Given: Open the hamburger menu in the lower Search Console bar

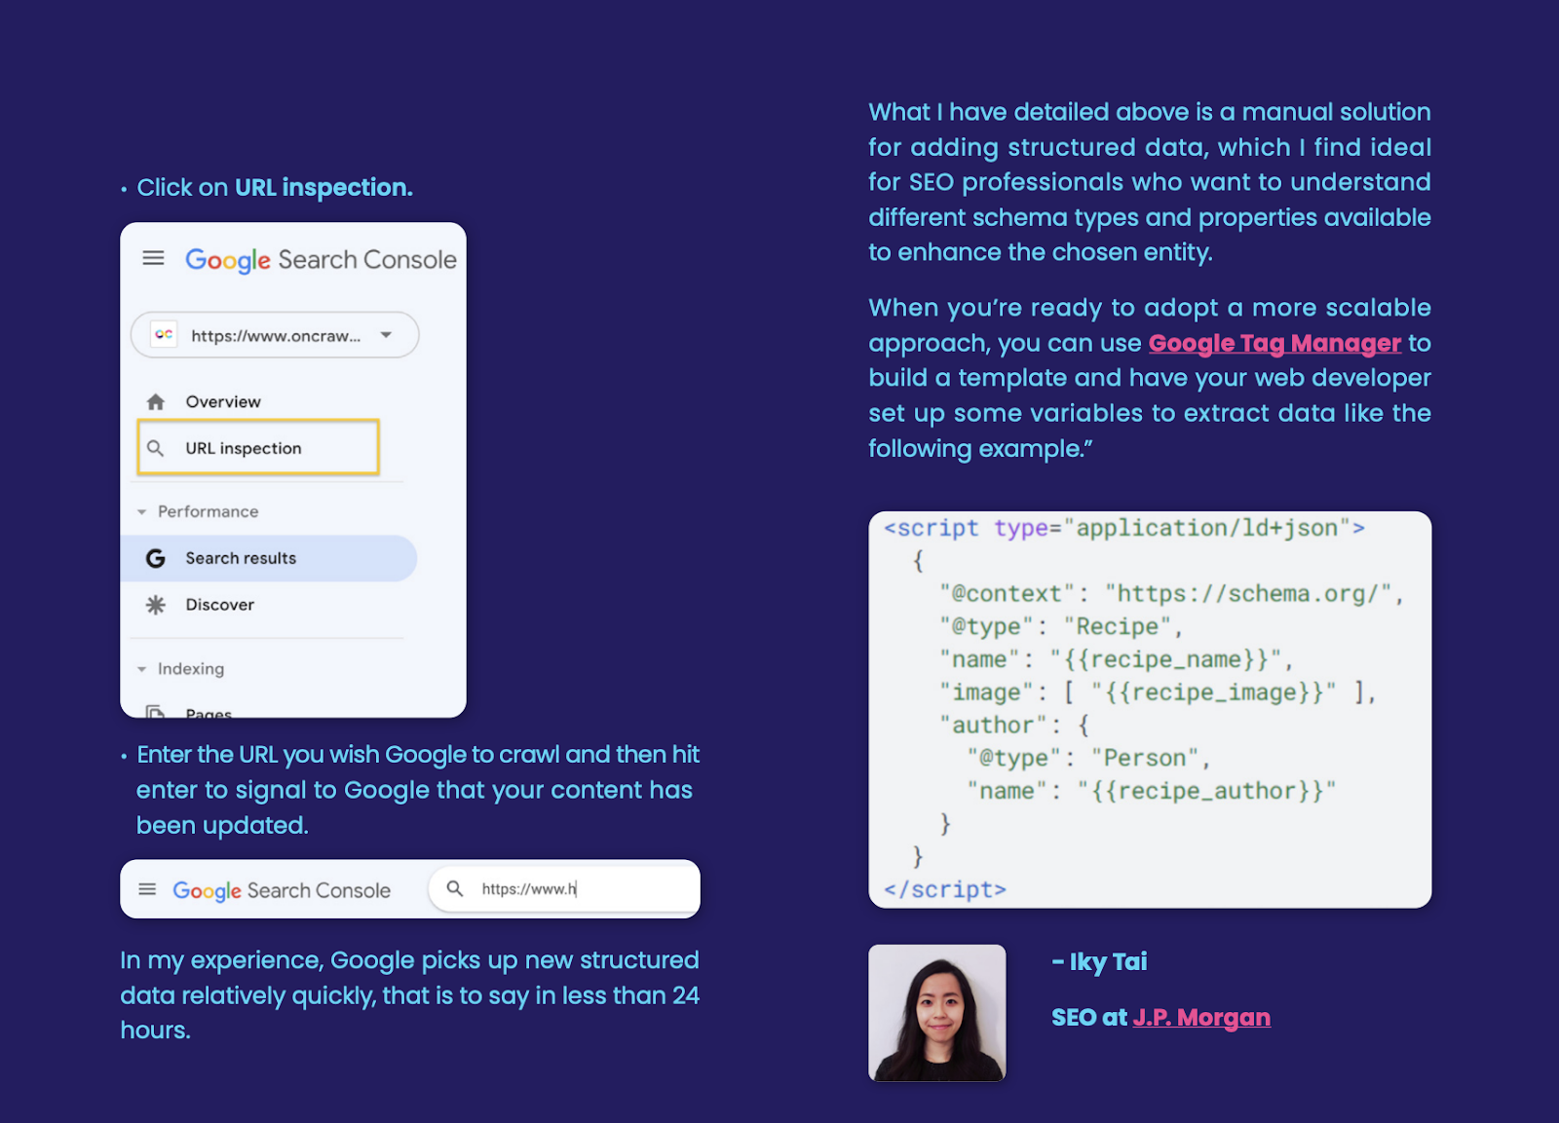Looking at the screenshot, I should [x=147, y=889].
